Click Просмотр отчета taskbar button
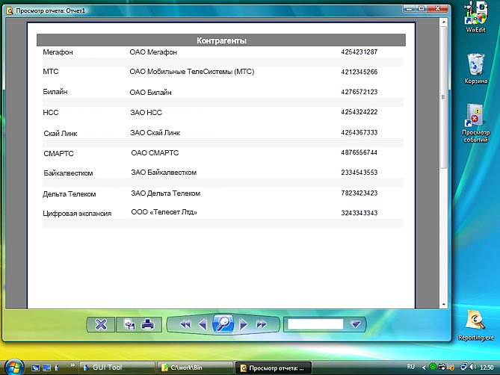 click(x=274, y=368)
